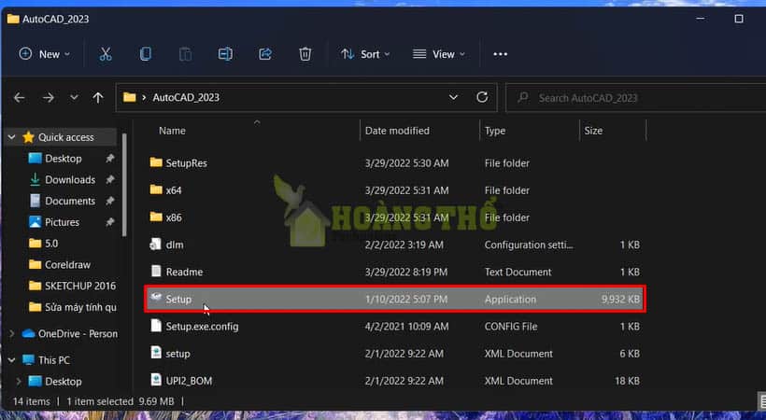
Task: Collapse the Quick access tree node
Action: click(11, 137)
